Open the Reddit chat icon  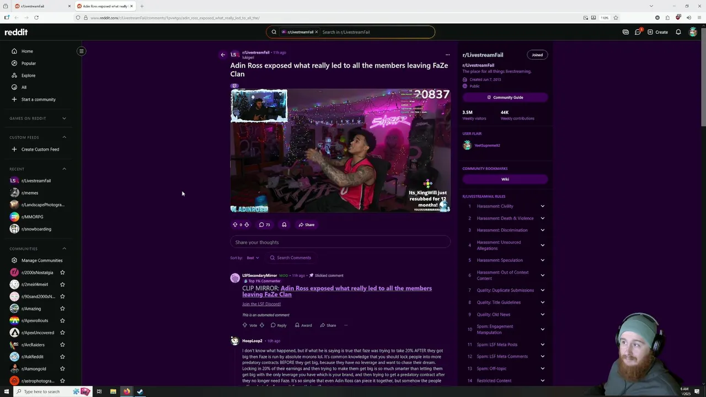(x=638, y=32)
